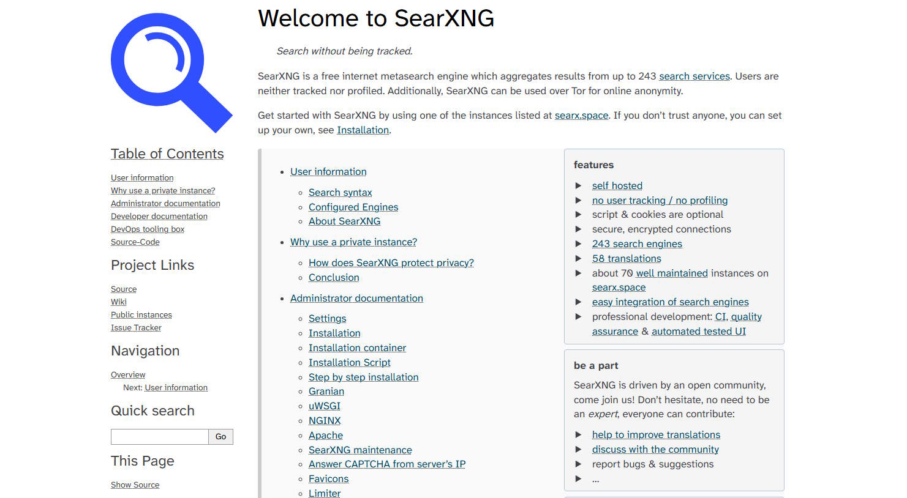Open the Conclusion link
Screen dimensions: 907x498
pyautogui.click(x=334, y=278)
